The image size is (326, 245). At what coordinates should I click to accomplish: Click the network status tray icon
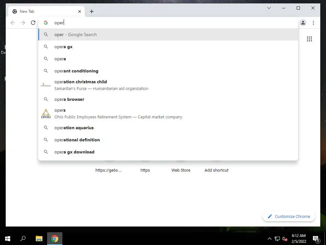point(277,239)
